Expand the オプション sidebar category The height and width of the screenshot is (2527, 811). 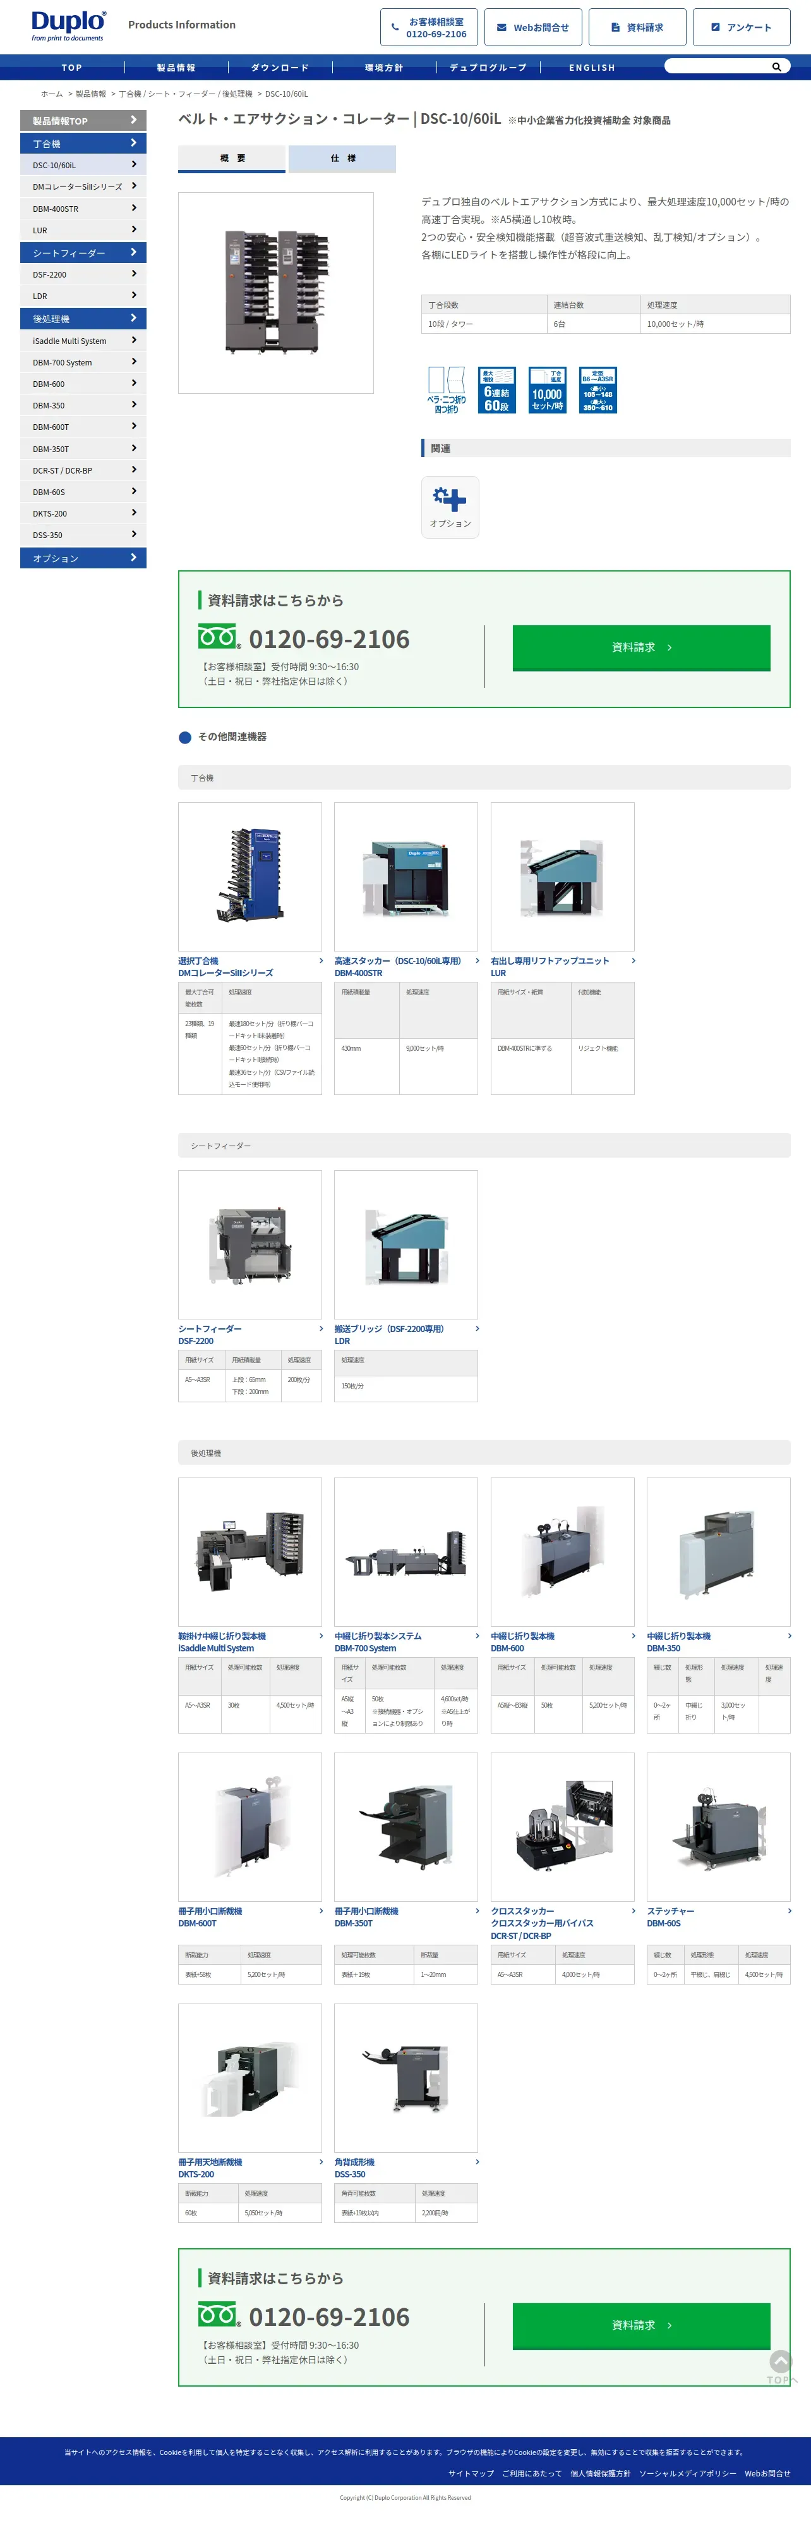click(83, 558)
